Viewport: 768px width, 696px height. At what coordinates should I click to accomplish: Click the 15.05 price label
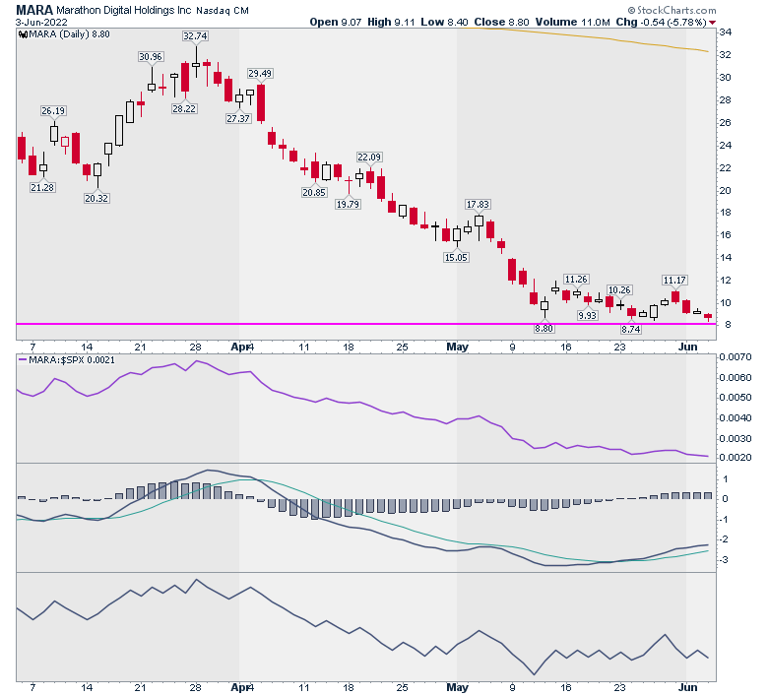456,257
